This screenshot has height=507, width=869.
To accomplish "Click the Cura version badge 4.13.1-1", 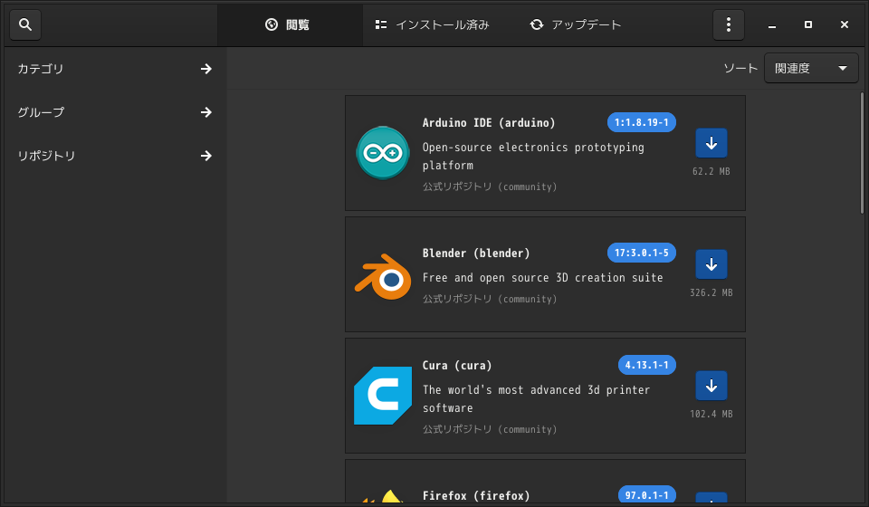I will (646, 365).
